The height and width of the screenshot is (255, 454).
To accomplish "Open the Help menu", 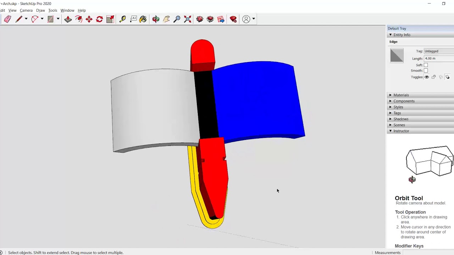I will [x=82, y=10].
